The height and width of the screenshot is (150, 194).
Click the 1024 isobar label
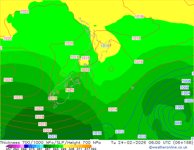pos(8,80)
